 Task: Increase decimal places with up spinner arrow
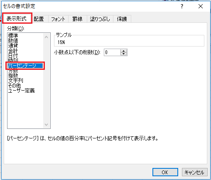[123, 51]
